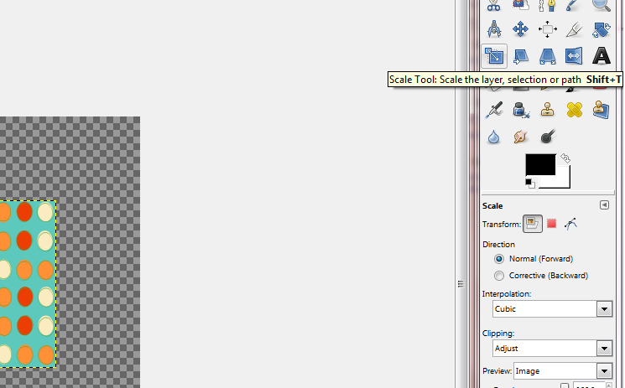Select the Shear tool
625x388 pixels.
tap(521, 56)
